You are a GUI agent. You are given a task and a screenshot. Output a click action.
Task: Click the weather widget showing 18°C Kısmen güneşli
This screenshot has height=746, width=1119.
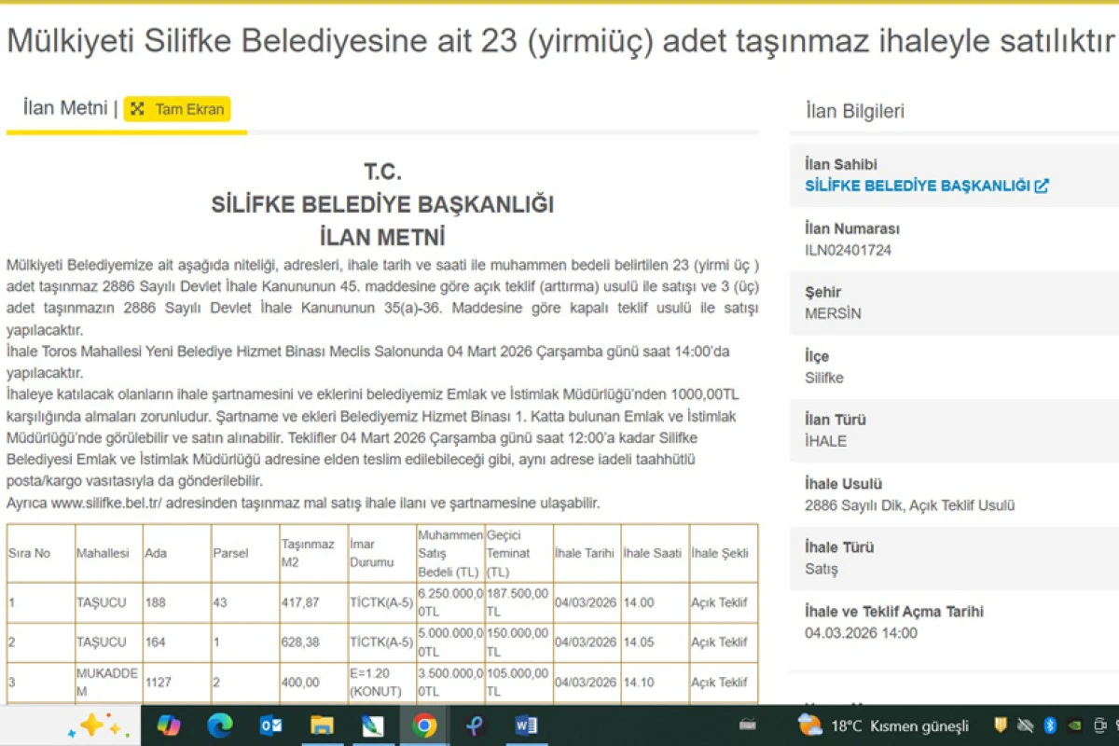[x=886, y=725]
